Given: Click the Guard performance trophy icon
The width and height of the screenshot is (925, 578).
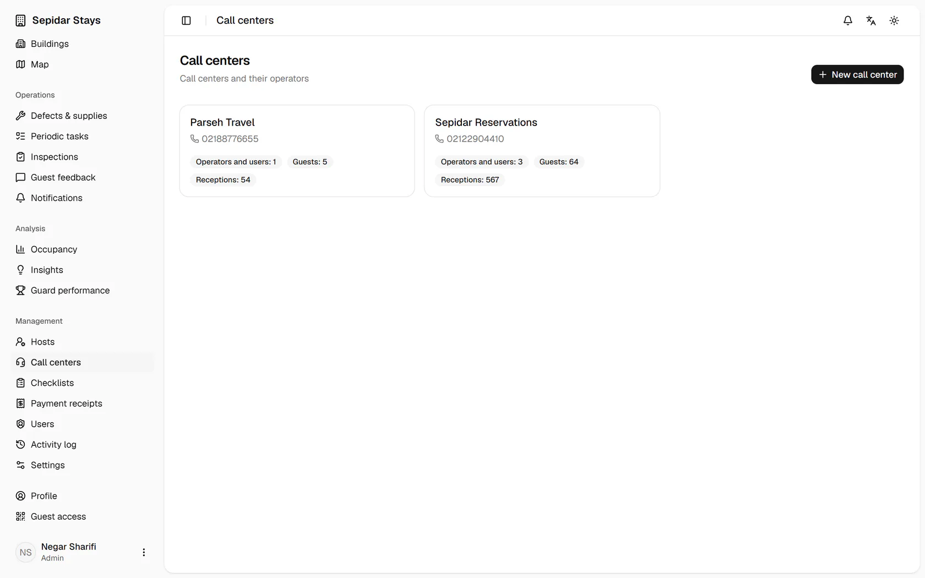Looking at the screenshot, I should (x=20, y=290).
